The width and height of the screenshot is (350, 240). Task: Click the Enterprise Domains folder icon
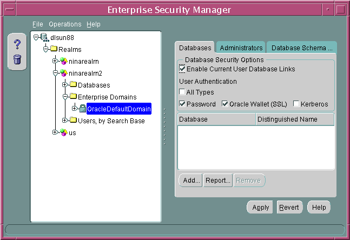tap(73, 97)
